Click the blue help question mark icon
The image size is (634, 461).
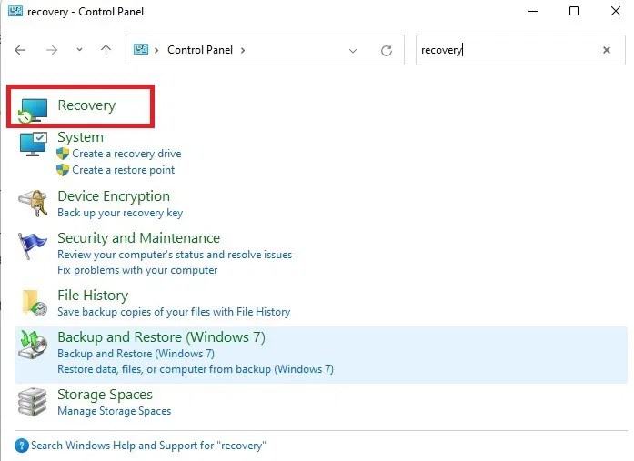tap(22, 446)
